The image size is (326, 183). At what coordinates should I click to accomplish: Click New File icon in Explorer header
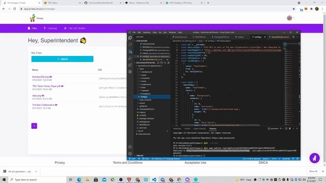pos(158,63)
